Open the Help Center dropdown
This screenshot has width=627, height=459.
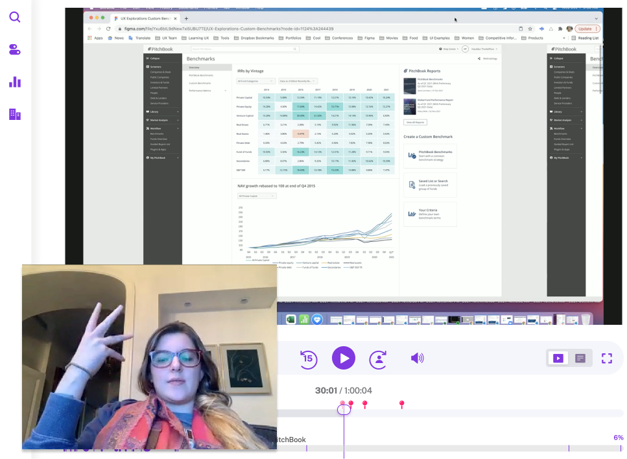tap(449, 49)
